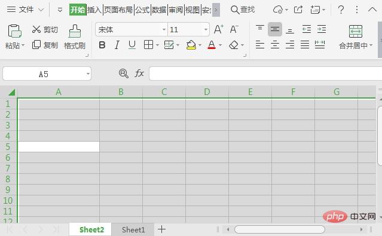Expand the Name Box A5 dropdown arrow
The image size is (382, 236).
tap(88, 73)
